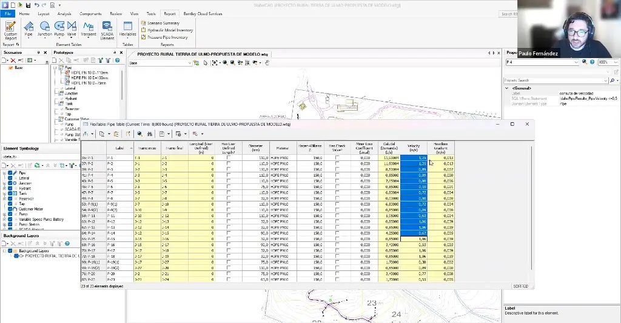The height and width of the screenshot is (323, 621).
Task: Toggle Customer Meter visibility in Element Symbology
Action: pyautogui.click(x=10, y=209)
